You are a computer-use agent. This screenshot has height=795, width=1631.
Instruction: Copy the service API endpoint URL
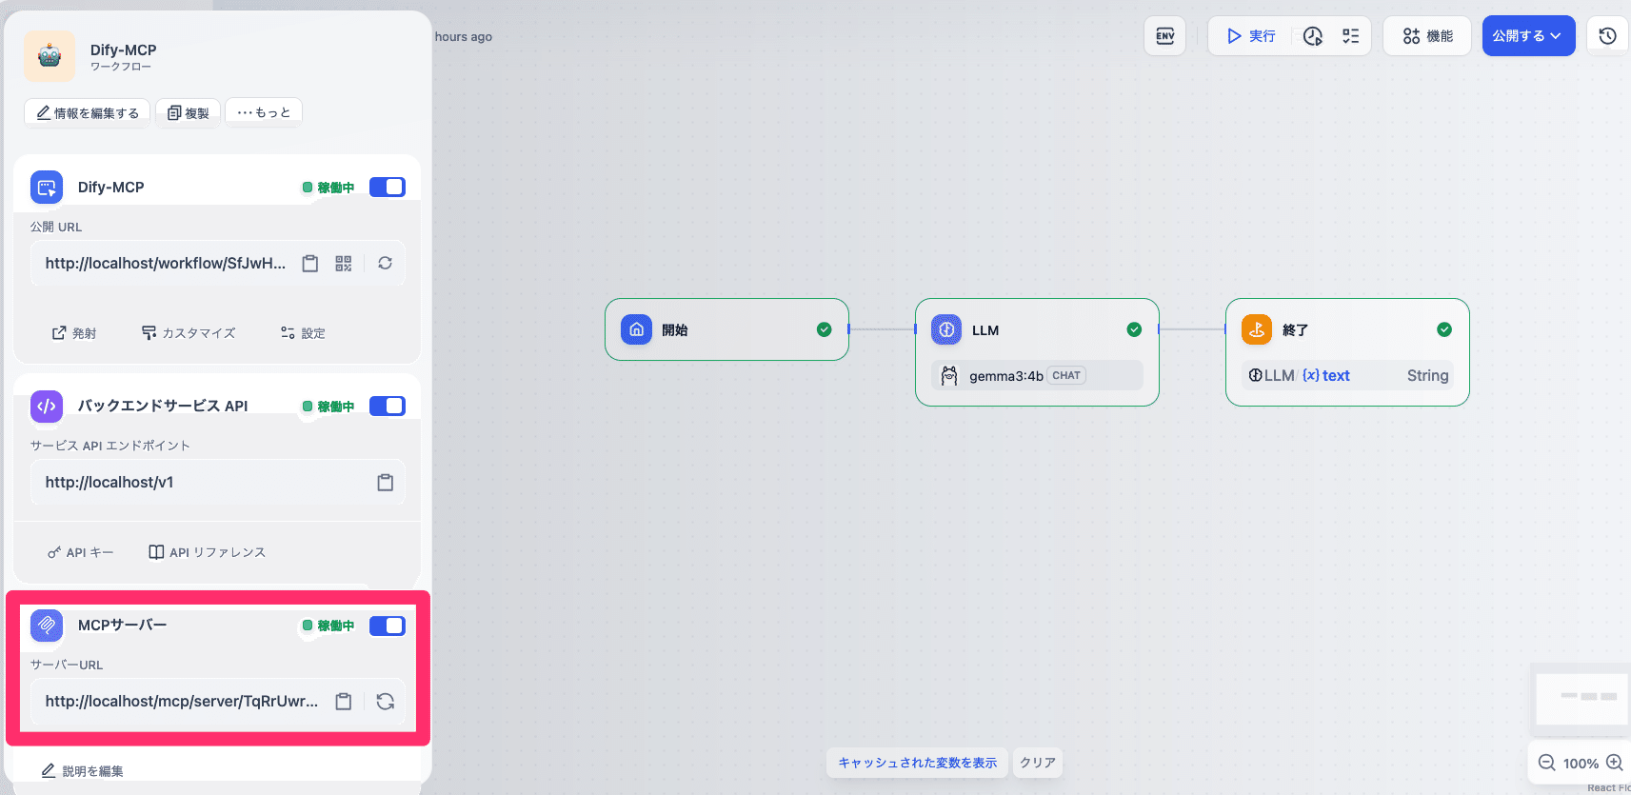(385, 483)
